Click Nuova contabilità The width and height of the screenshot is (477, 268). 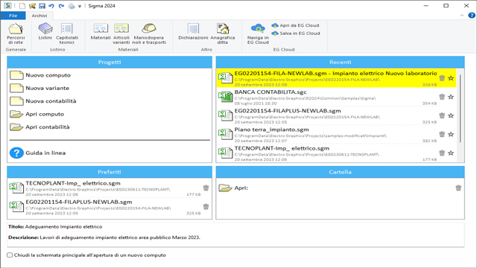43,101
